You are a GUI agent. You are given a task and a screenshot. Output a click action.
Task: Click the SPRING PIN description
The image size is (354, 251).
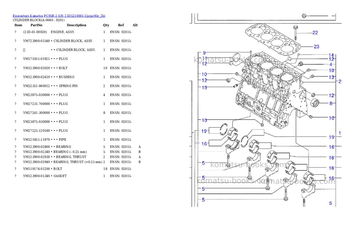point(68,86)
